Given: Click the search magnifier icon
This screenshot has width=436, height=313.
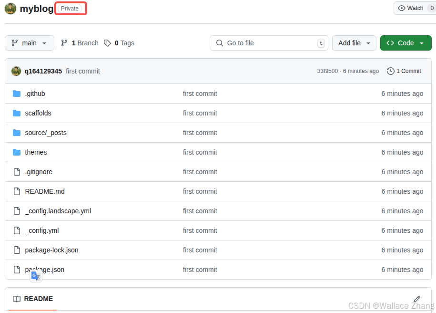Looking at the screenshot, I should (x=219, y=43).
